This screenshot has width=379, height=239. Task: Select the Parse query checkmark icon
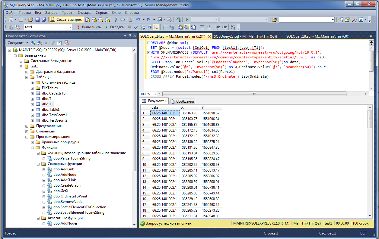pyautogui.click(x=136, y=27)
